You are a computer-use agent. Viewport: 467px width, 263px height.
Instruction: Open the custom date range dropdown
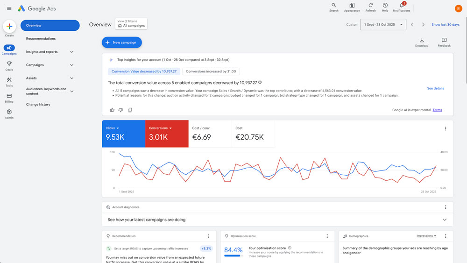(x=383, y=25)
